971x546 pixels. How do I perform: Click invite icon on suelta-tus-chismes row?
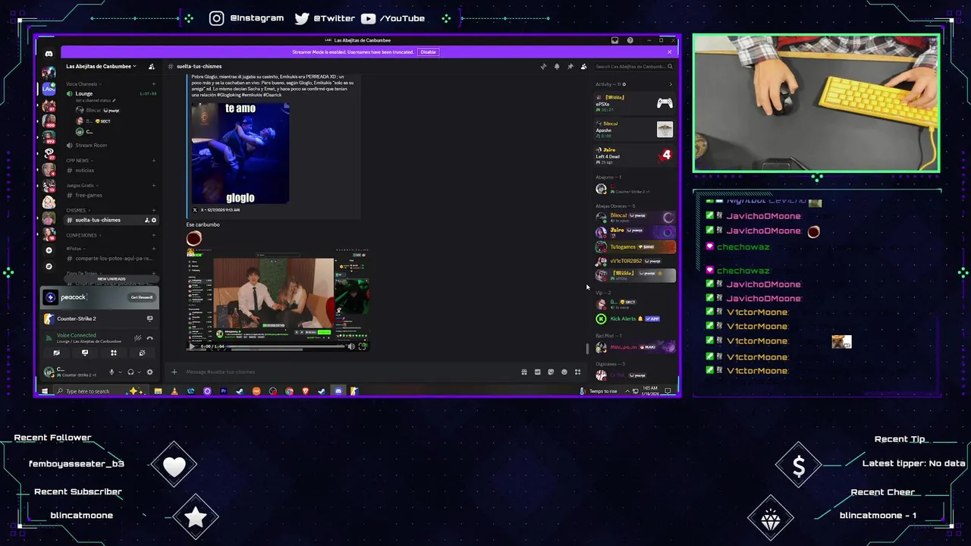click(146, 220)
